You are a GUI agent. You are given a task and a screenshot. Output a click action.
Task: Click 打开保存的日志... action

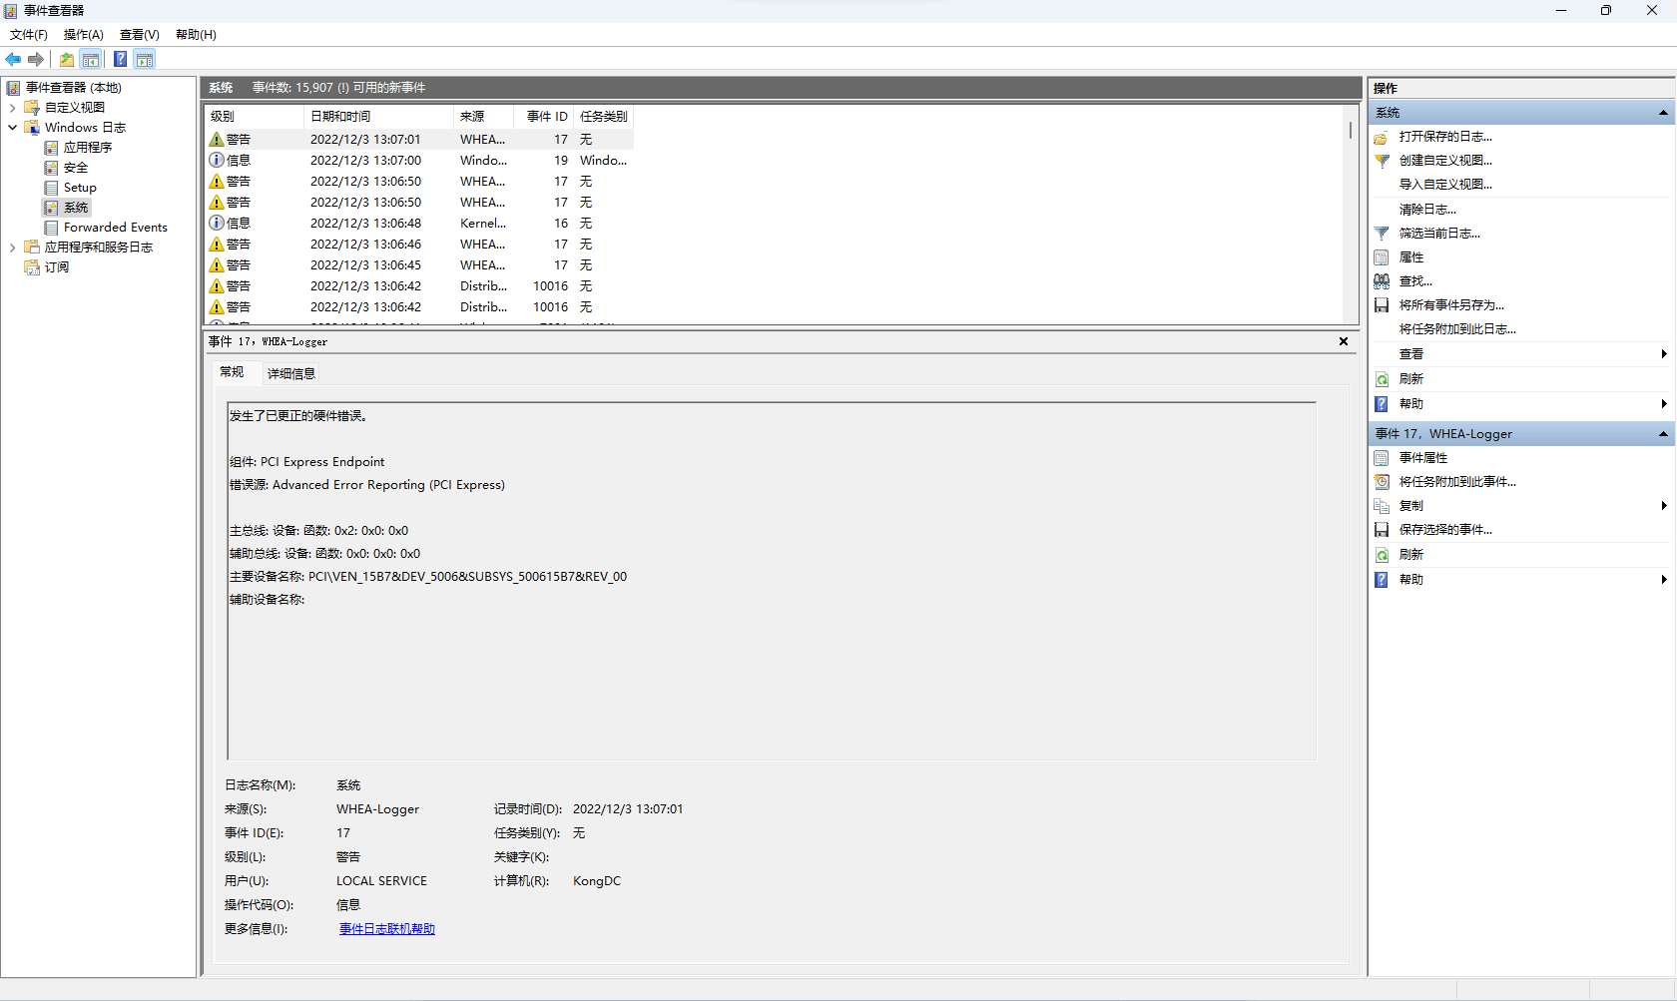coord(1445,137)
